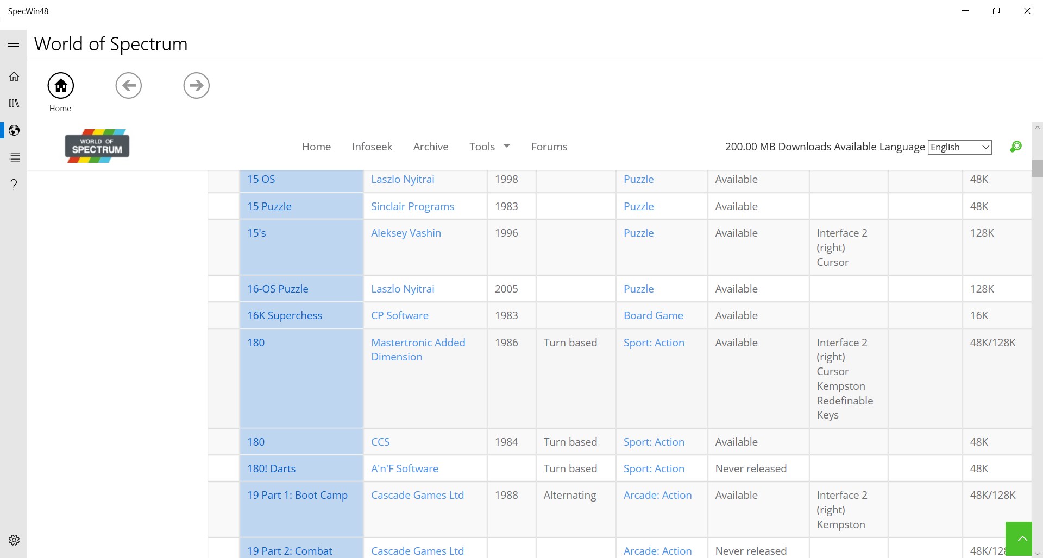Open Puzzle genre link for 16-OS Puzzle

click(x=639, y=289)
